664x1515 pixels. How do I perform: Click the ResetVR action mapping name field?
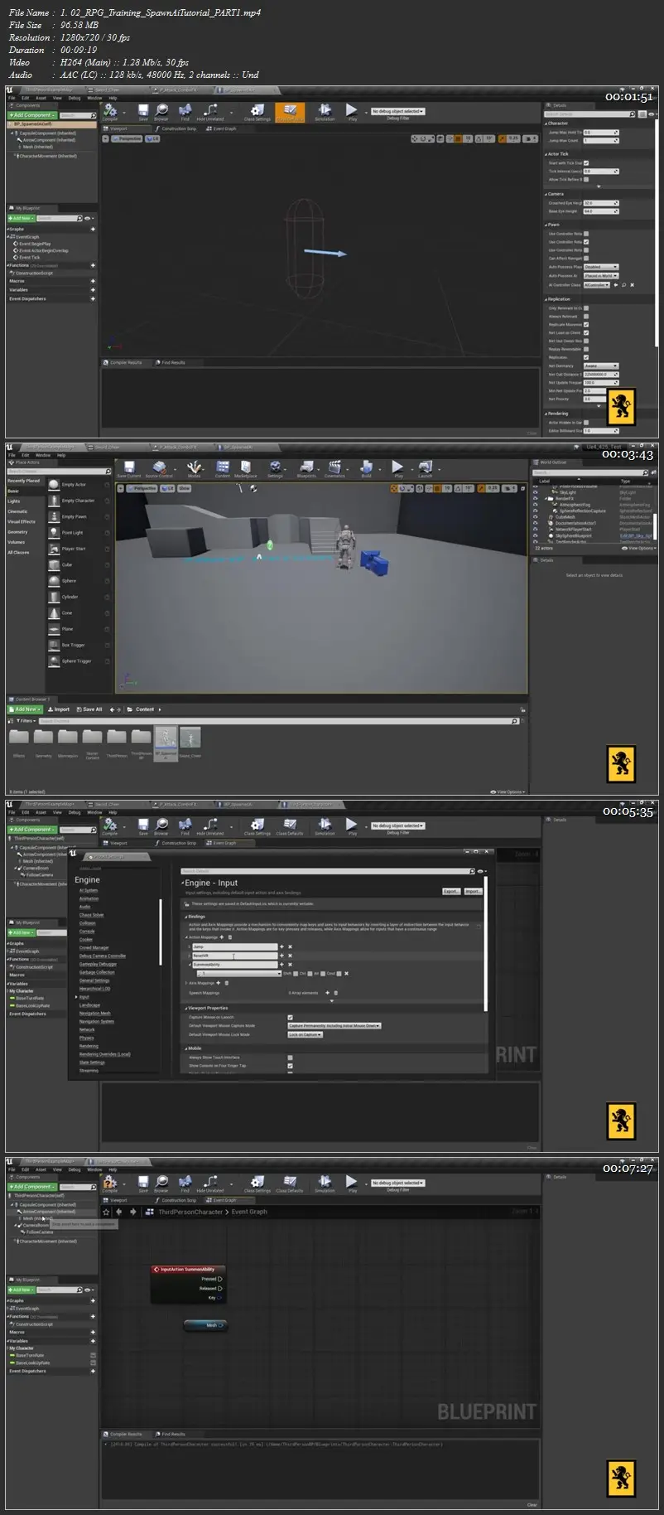pyautogui.click(x=235, y=956)
